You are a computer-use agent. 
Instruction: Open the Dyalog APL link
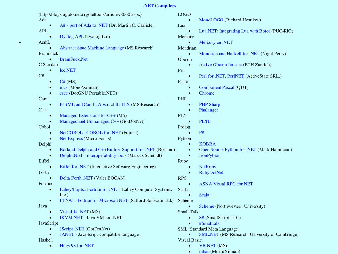(72, 37)
